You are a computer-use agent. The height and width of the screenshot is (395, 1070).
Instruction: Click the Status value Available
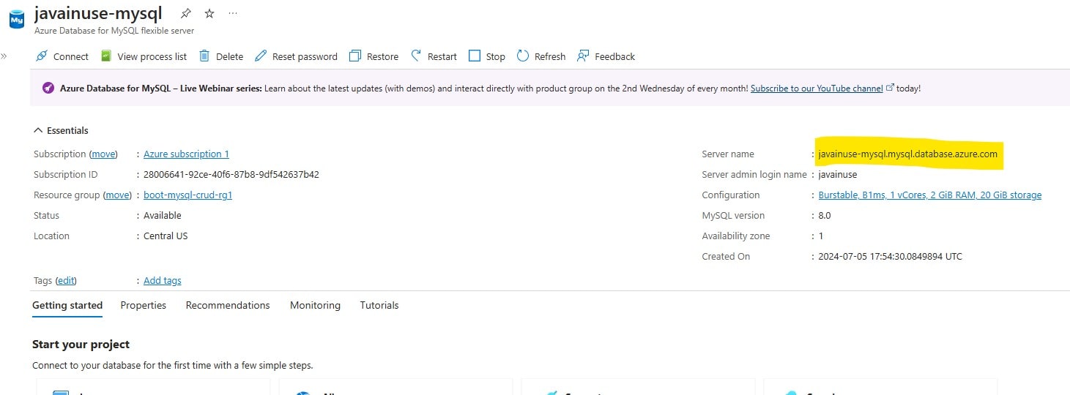pyautogui.click(x=163, y=216)
